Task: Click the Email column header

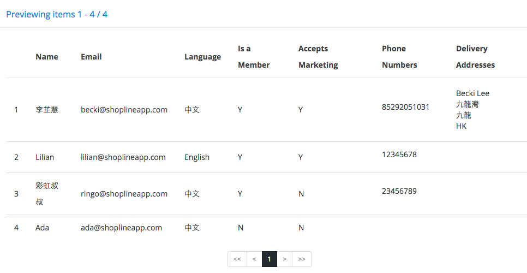Action: pos(91,57)
